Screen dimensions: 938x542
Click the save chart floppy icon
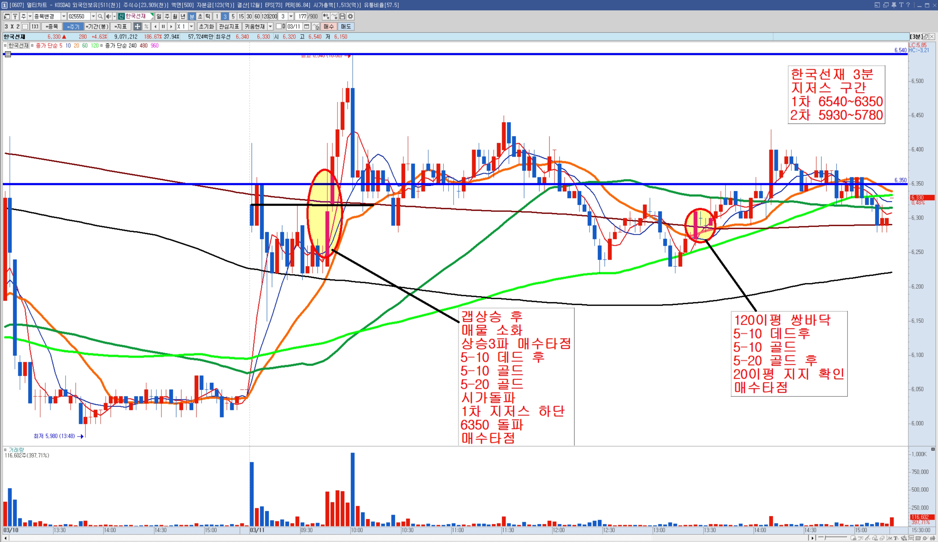click(x=342, y=17)
